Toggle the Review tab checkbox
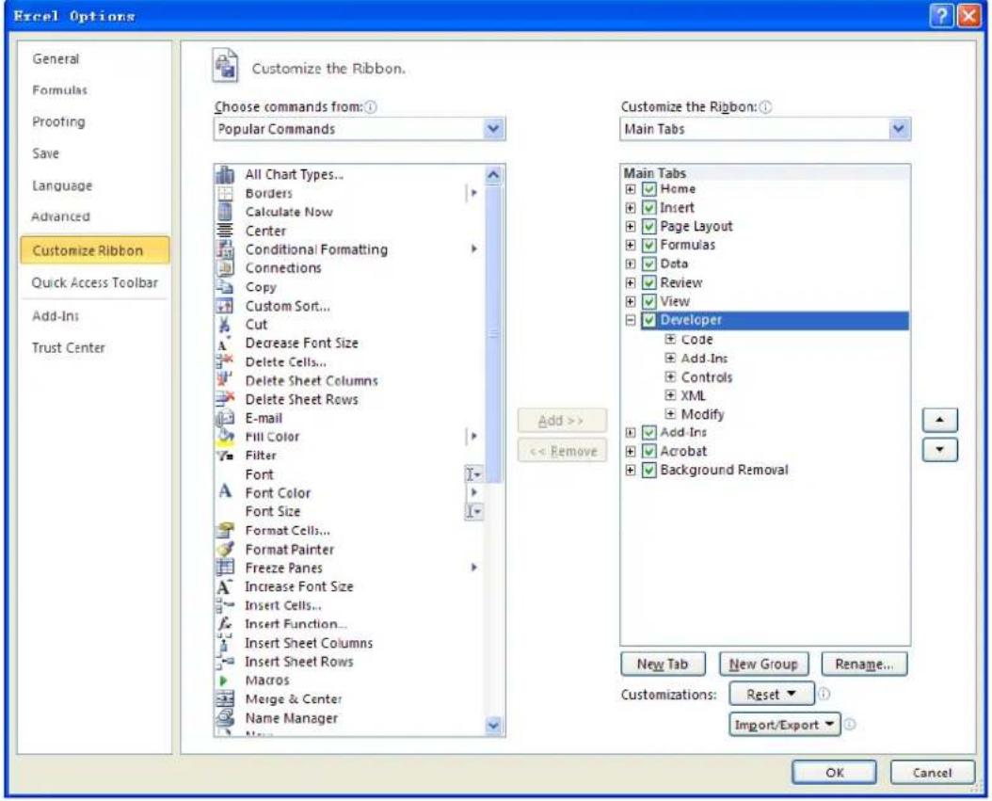 (x=648, y=282)
